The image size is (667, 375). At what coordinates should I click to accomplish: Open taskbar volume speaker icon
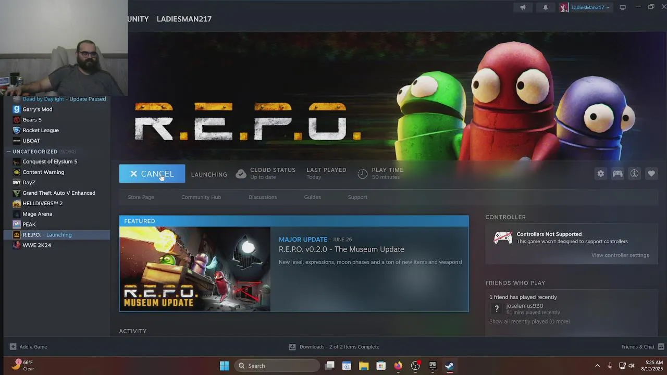(632, 366)
